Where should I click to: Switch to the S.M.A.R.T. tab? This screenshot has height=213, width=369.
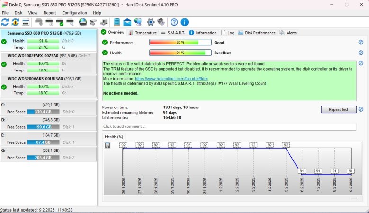173,33
